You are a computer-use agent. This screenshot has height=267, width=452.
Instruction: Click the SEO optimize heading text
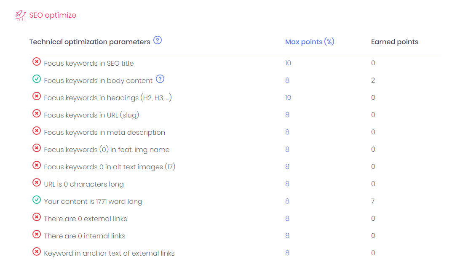click(53, 15)
